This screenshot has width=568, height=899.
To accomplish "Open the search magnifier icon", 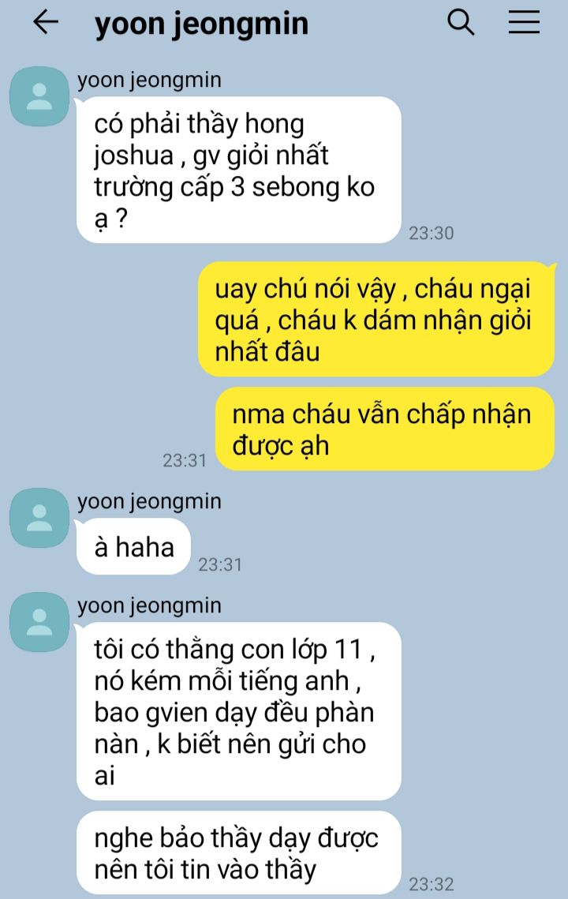I will click(x=460, y=22).
